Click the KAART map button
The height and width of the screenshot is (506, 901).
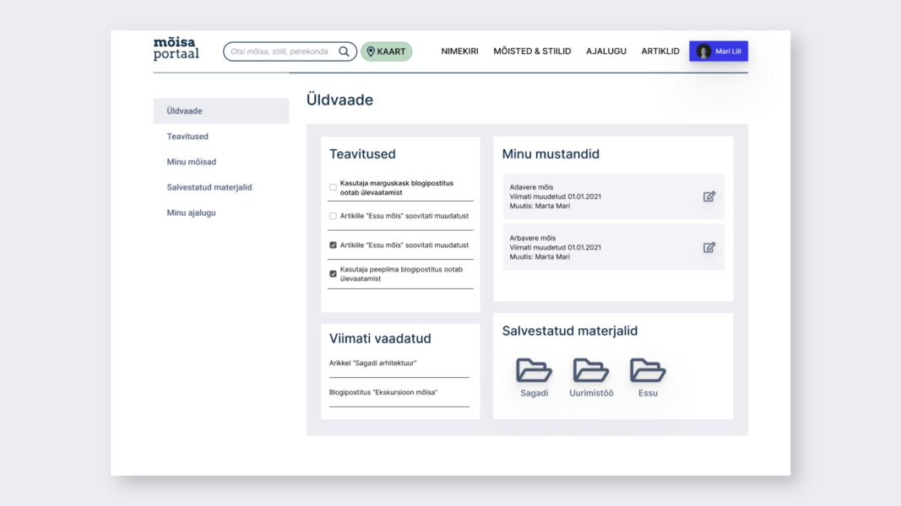(387, 51)
